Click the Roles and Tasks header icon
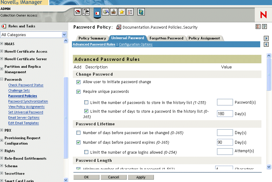 [4, 26]
